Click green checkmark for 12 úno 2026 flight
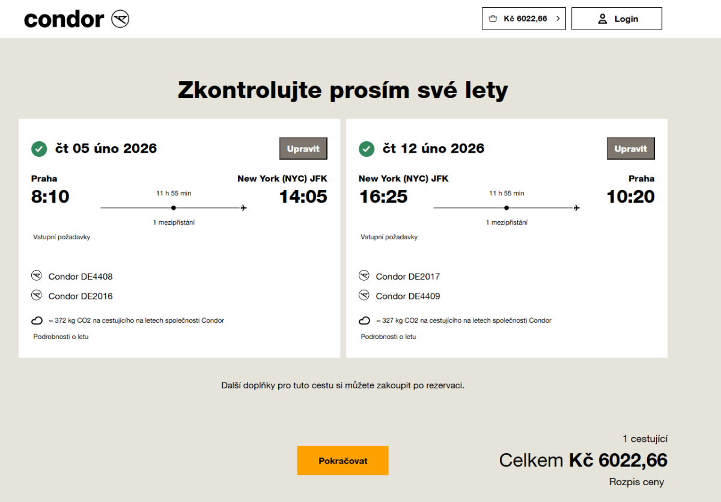Image resolution: width=721 pixels, height=502 pixels. pos(367,148)
